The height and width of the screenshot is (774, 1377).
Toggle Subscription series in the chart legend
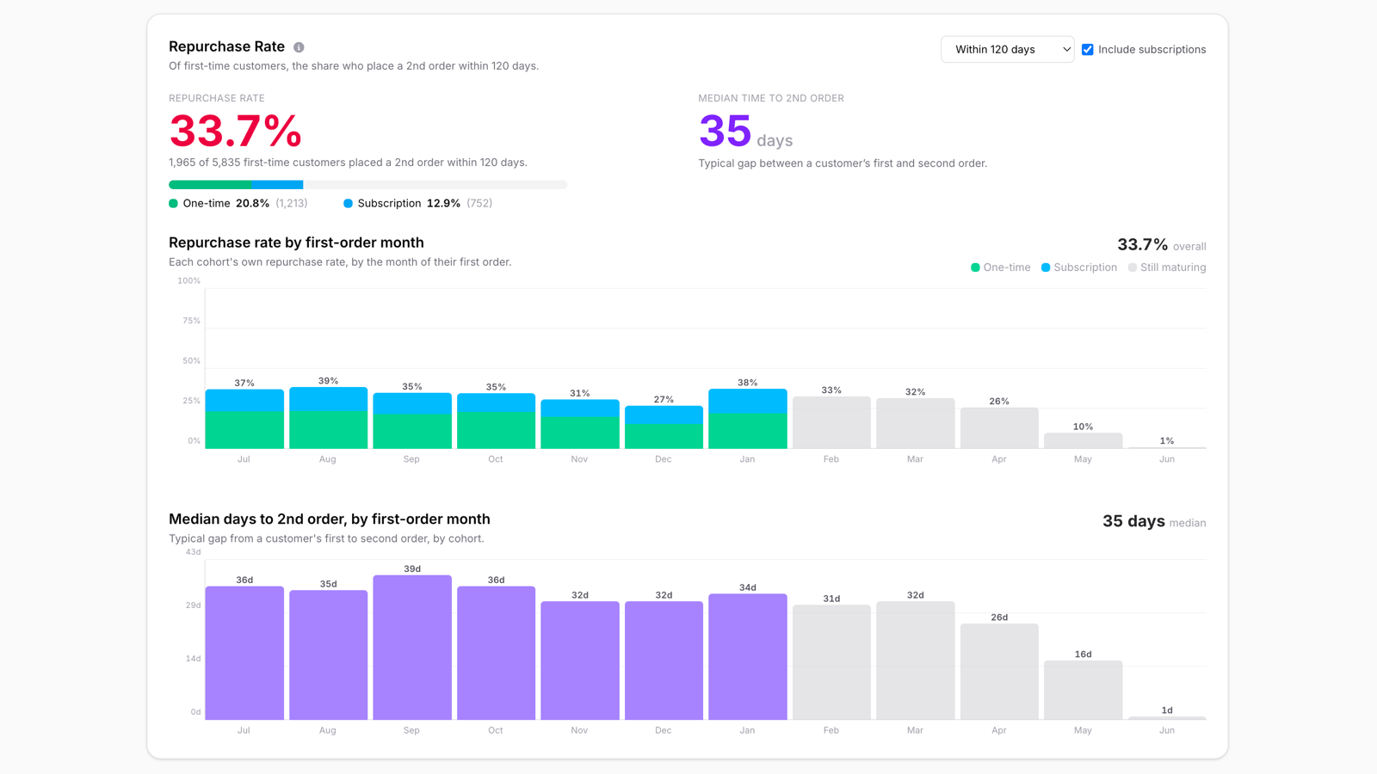tap(1078, 267)
